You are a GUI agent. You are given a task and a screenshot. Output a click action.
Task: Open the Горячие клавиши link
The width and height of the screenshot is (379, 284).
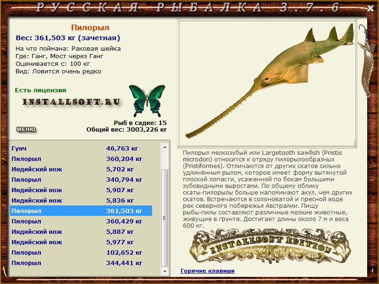click(x=208, y=271)
